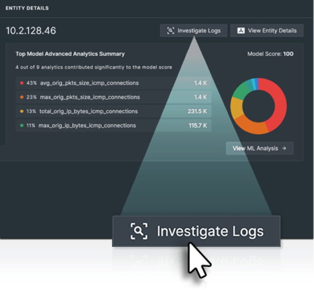Open the View ML Analysis page
The image size is (314, 290).
(259, 148)
